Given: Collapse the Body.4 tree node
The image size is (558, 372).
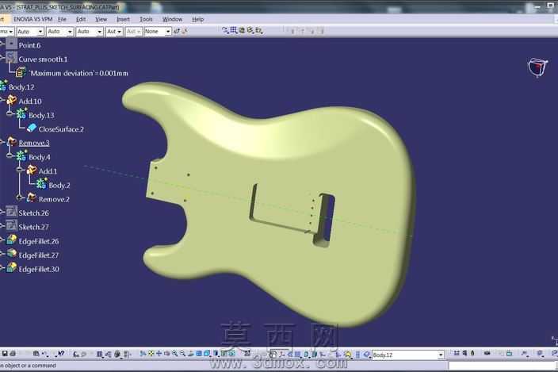Looking at the screenshot, I should [x=10, y=155].
